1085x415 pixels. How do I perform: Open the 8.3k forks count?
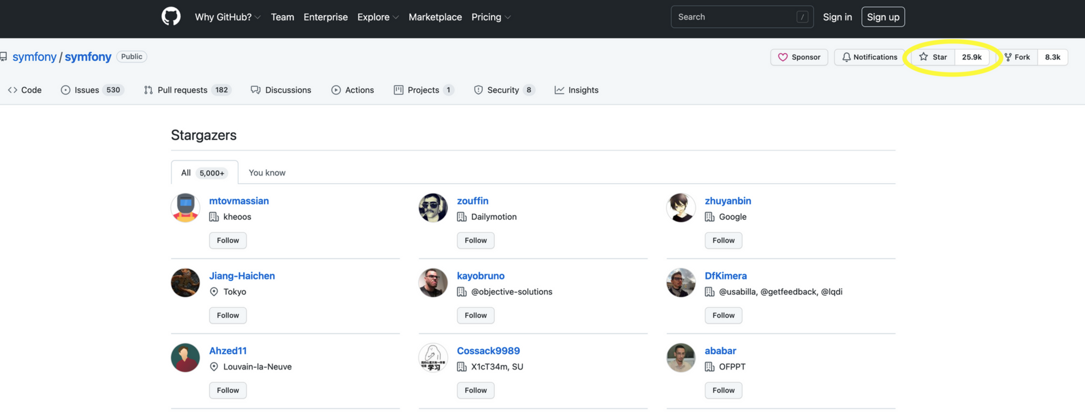(x=1052, y=57)
